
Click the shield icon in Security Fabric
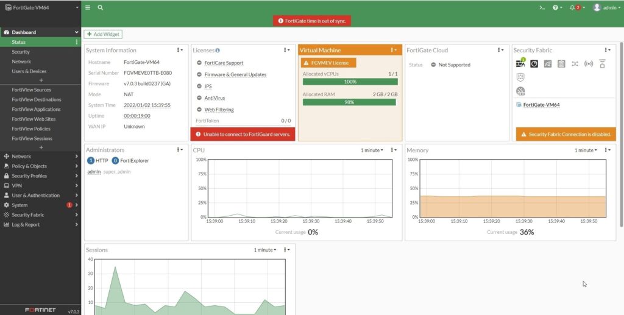(x=520, y=77)
